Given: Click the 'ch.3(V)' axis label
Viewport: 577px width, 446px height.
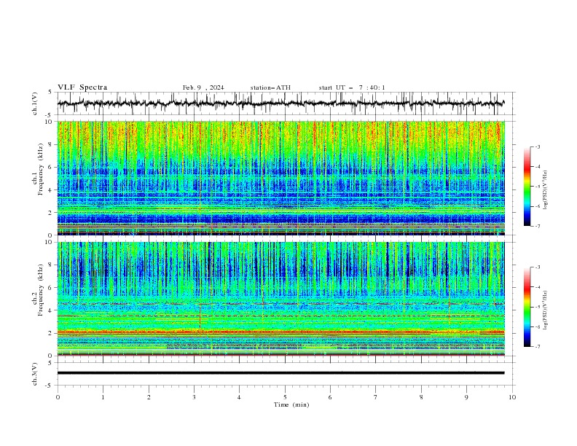Looking at the screenshot, I should click(x=35, y=374).
